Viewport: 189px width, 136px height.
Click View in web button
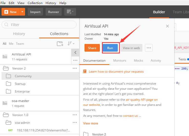(x=131, y=48)
